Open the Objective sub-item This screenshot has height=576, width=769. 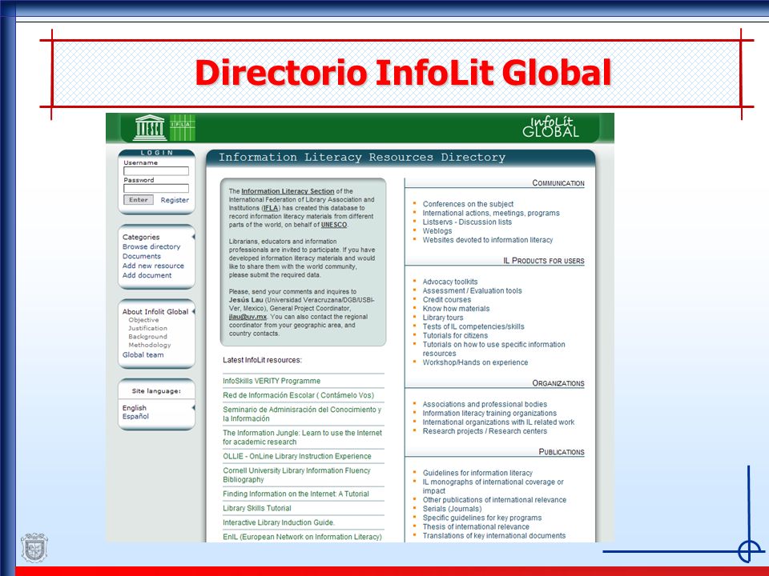click(x=143, y=320)
